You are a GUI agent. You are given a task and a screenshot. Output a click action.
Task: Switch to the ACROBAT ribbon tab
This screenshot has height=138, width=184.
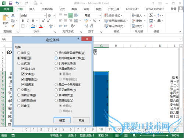coord(132,9)
